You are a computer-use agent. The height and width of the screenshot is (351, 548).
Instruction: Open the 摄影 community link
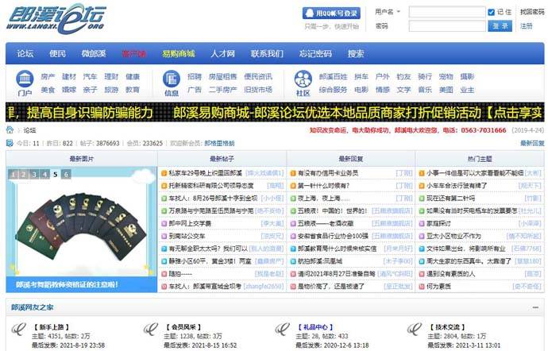click(x=467, y=76)
